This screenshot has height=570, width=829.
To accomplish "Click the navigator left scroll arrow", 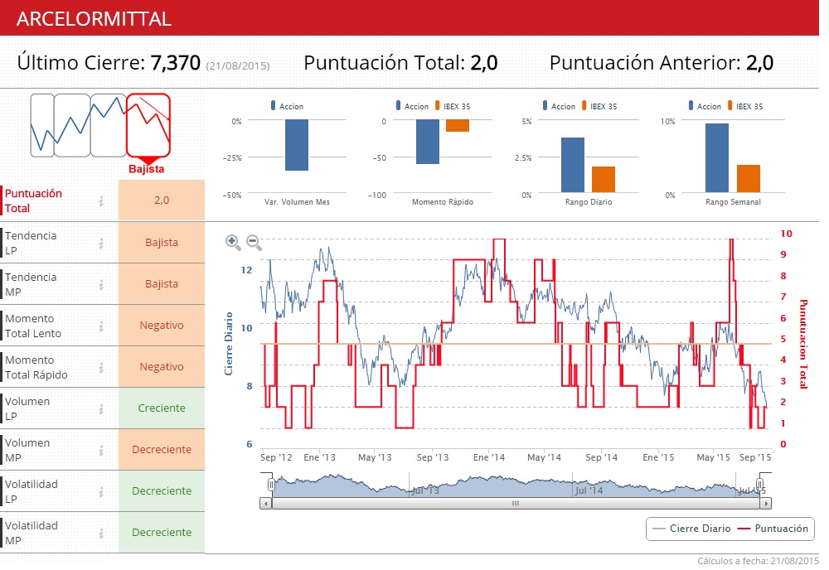I will (x=266, y=504).
